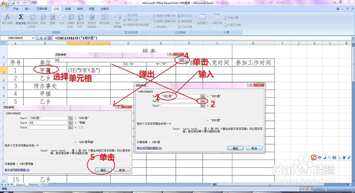This screenshot has height=193, width=355.
Task: Click Text3 input field in empty-Text2 dialog
Action: point(181,106)
